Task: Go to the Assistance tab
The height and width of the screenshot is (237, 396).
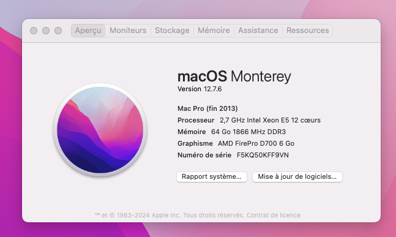Action: pos(258,31)
